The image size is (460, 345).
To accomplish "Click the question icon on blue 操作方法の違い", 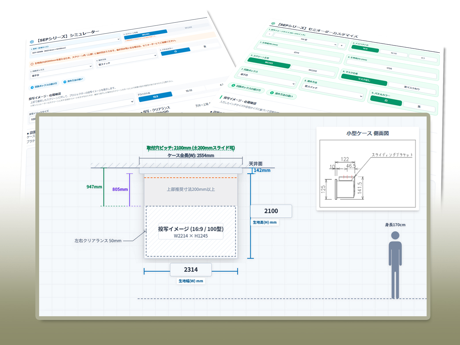I will pyautogui.click(x=65, y=82).
